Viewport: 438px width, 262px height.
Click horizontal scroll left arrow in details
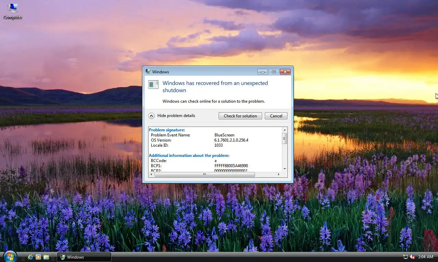(x=152, y=174)
